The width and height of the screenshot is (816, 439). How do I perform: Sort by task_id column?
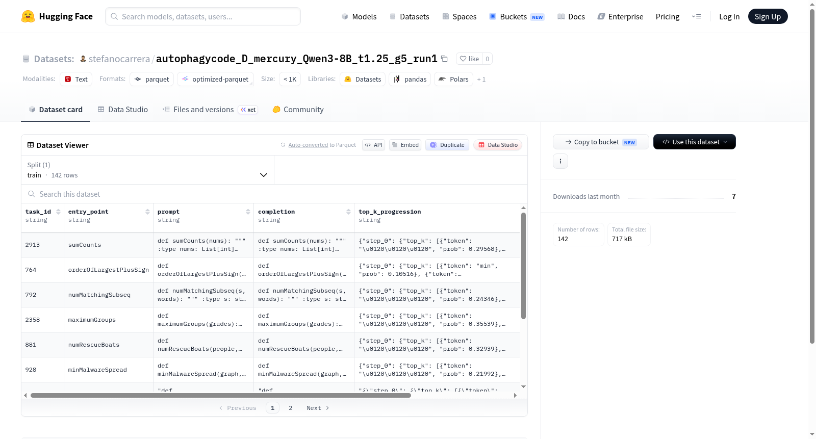[58, 212]
